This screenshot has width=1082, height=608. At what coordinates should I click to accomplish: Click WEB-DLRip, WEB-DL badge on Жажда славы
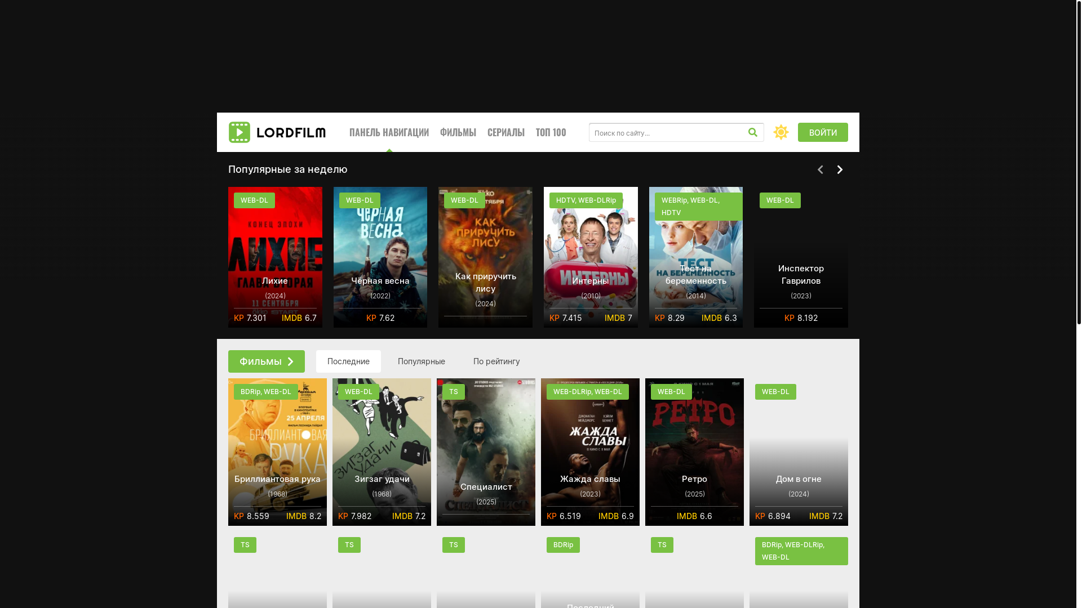[588, 392]
